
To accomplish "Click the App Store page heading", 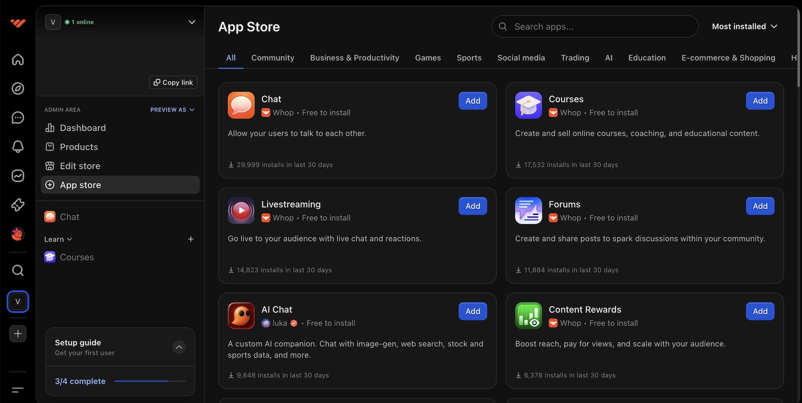I will [249, 27].
